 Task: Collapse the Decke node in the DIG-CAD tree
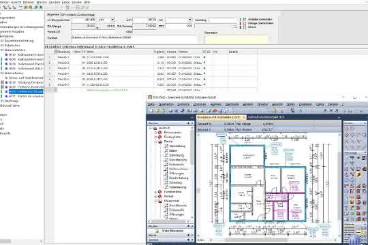[155, 142]
